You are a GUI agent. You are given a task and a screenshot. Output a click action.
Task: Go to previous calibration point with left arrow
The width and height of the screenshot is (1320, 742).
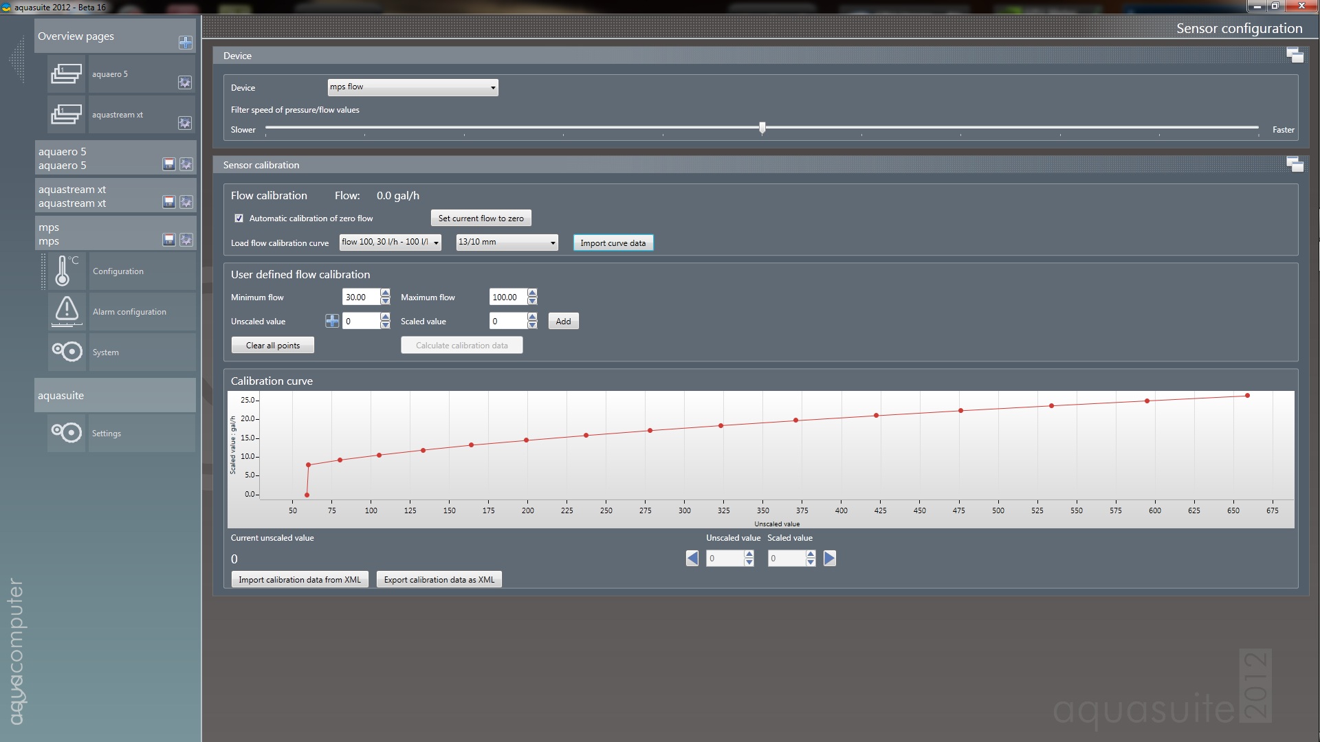(692, 559)
